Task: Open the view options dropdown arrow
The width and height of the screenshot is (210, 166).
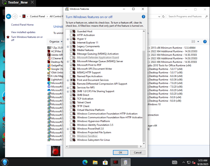Action: pos(198,42)
